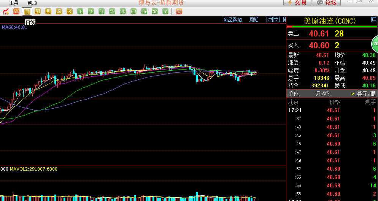Click the orange 画 drawing tools icon

point(179,11)
